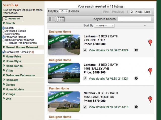Select the New Homes radio option
Viewport: 161px width, 120px height.
point(4,34)
